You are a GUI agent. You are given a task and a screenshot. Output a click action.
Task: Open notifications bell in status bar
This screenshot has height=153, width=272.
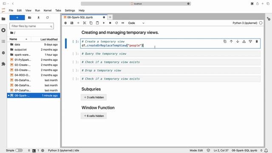tap(266, 150)
